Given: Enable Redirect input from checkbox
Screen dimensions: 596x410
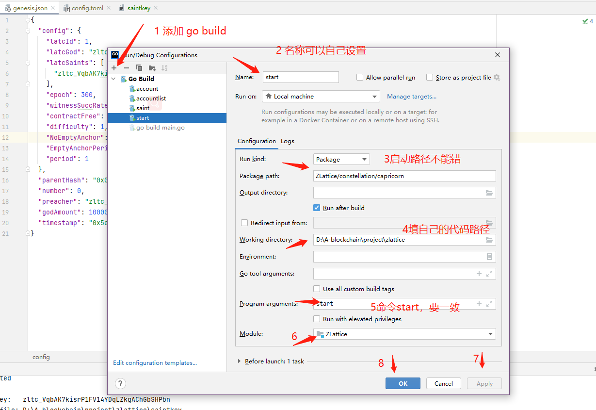Looking at the screenshot, I should point(244,223).
